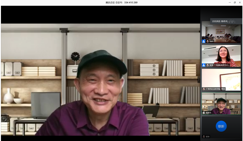Click the 正在讲话: 陈伟光 speaking indicator
Viewport: 243px width, 141px height.
click(x=220, y=21)
